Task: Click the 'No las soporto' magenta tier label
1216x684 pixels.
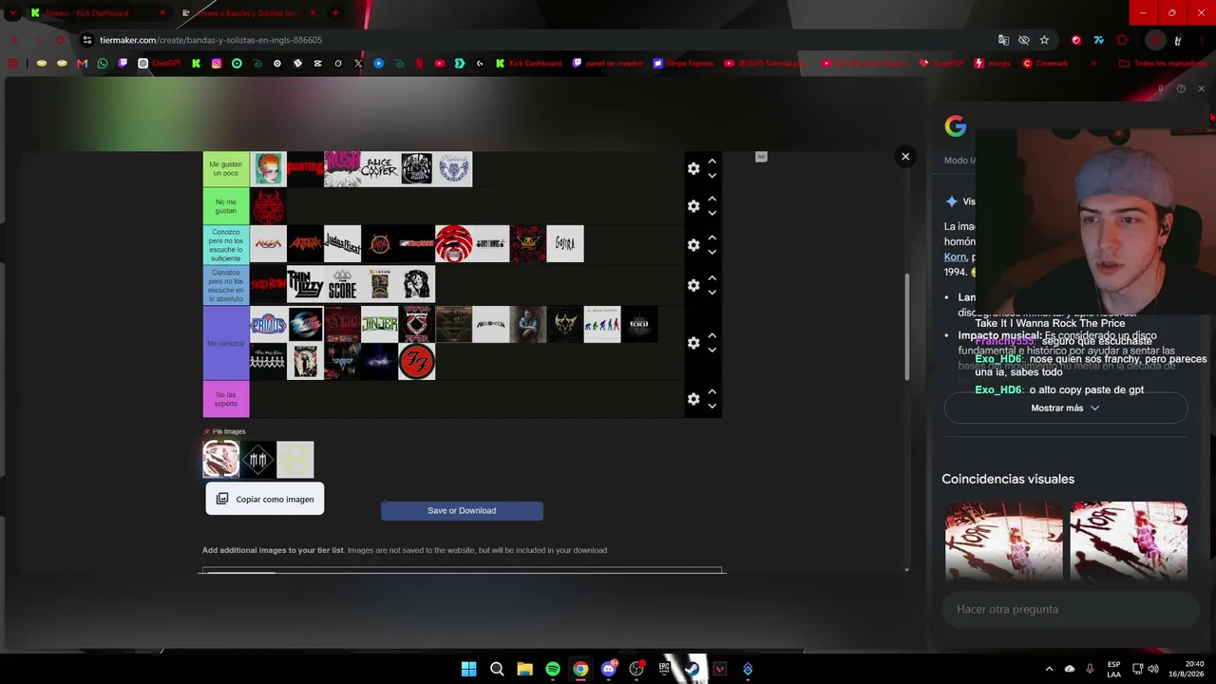Action: pos(226,399)
